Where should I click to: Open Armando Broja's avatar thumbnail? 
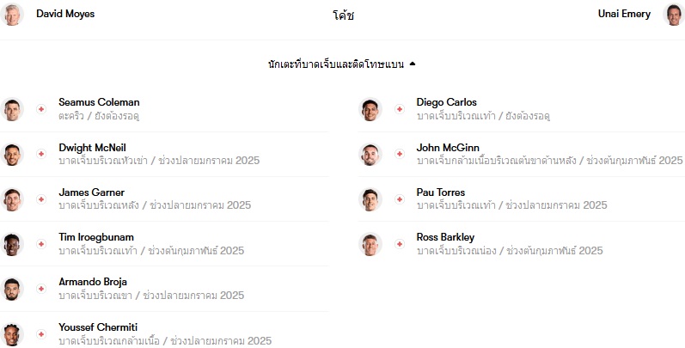12,289
